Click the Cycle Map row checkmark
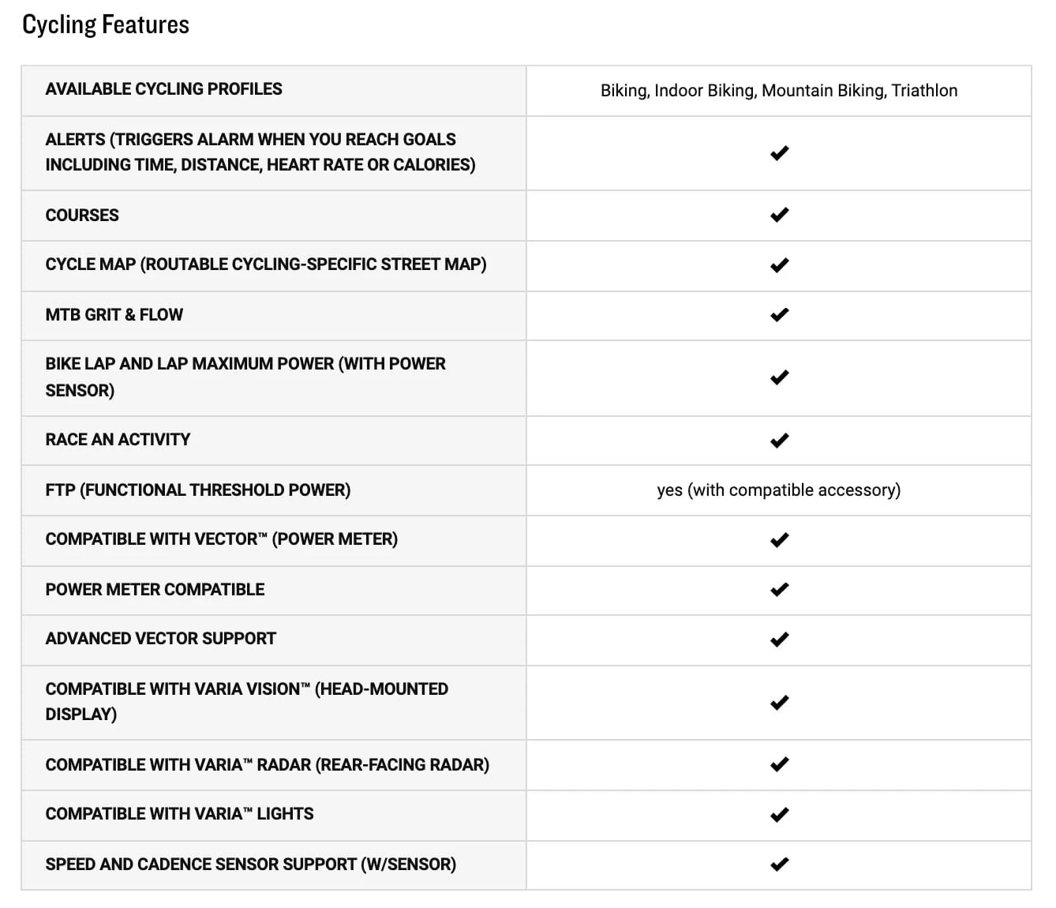Image resolution: width=1056 pixels, height=908 pixels. (x=779, y=265)
